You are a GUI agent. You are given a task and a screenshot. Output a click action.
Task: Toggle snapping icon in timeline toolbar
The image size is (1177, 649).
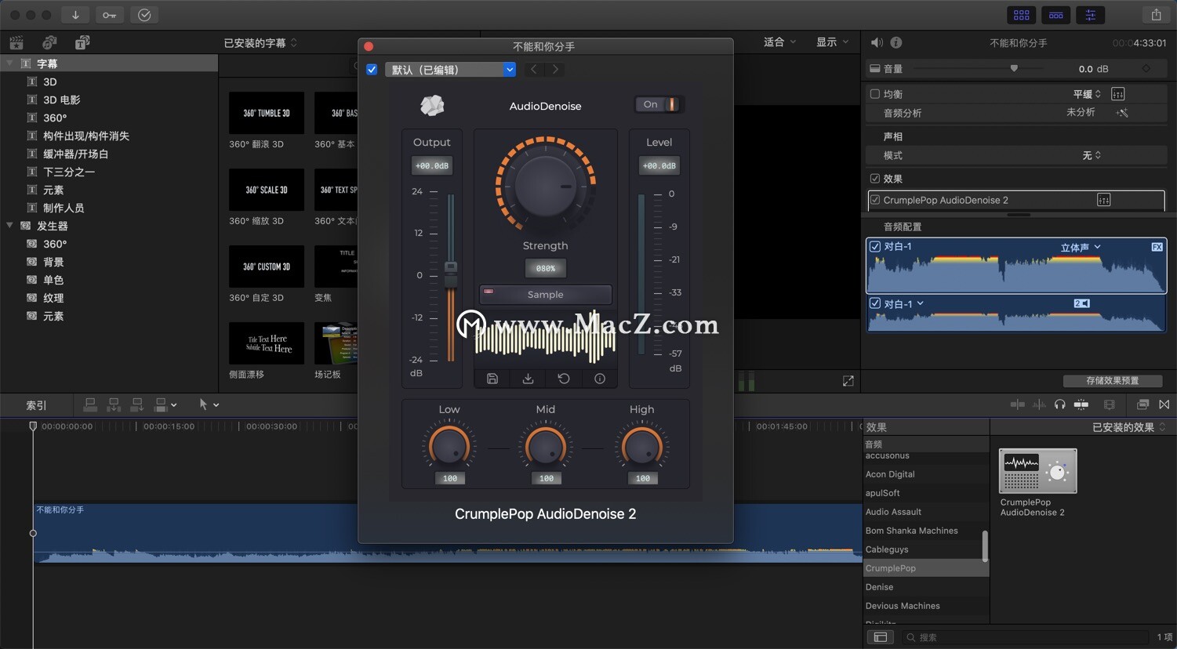coord(1081,404)
